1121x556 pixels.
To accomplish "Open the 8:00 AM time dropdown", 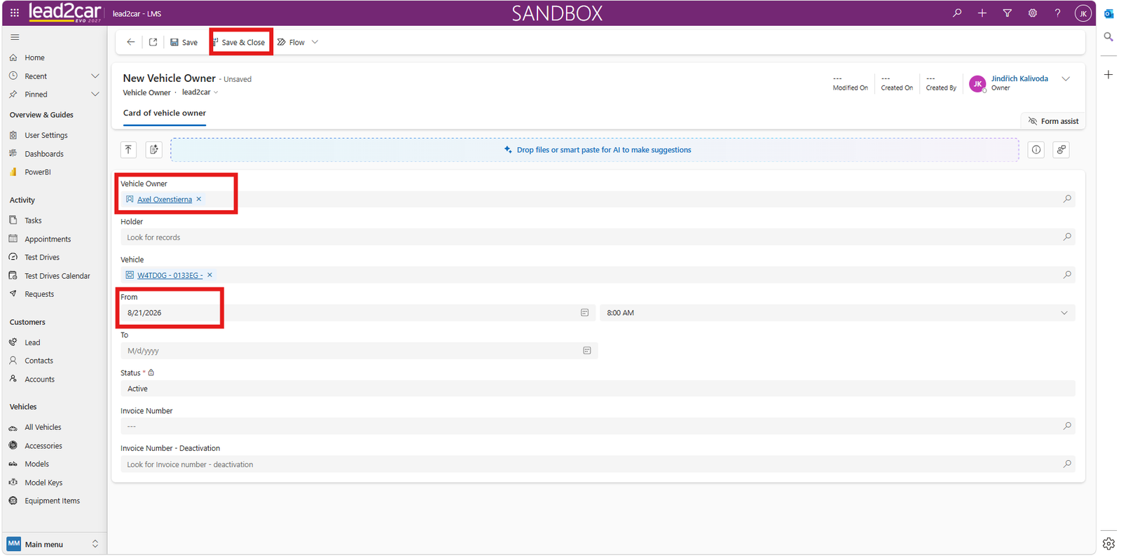I will (x=1064, y=313).
